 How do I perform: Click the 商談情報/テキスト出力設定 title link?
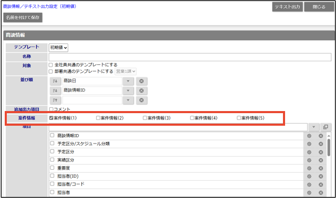point(40,6)
